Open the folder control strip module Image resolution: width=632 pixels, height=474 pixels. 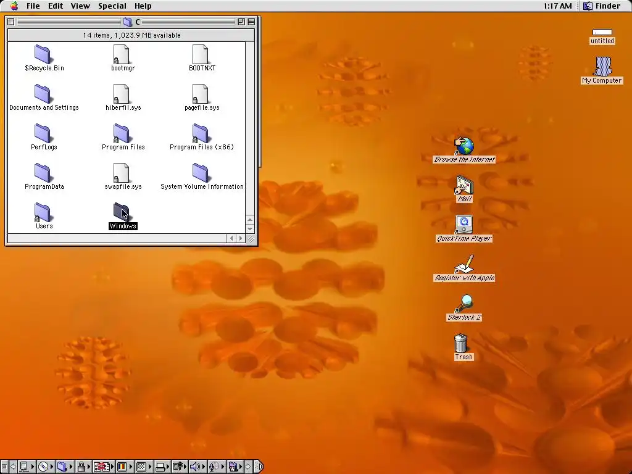click(x=65, y=467)
